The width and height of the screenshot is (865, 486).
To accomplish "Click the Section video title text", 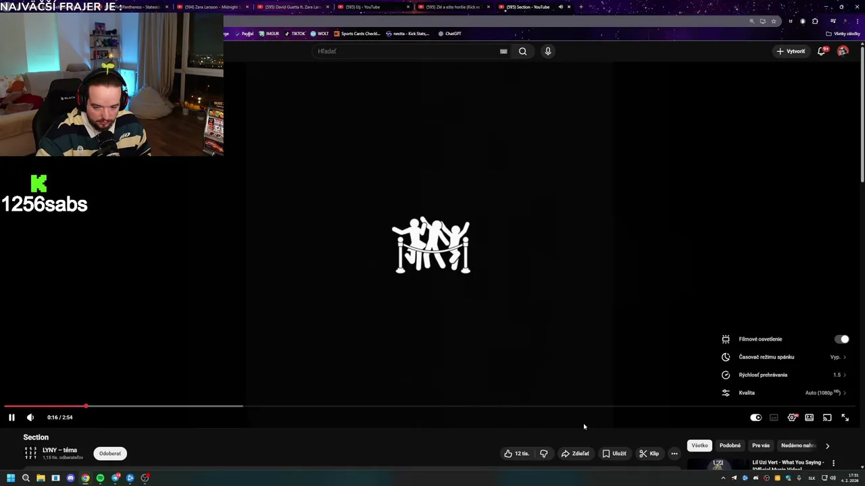I will 36,437.
